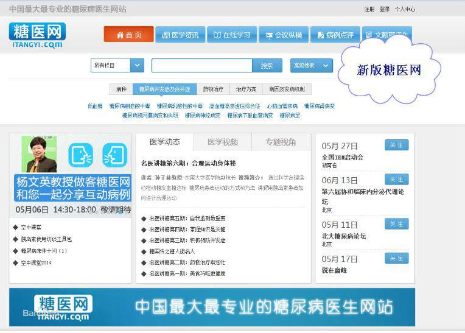Open the 全国IEM启动会 event title
465x333 pixels.
pyautogui.click(x=343, y=158)
